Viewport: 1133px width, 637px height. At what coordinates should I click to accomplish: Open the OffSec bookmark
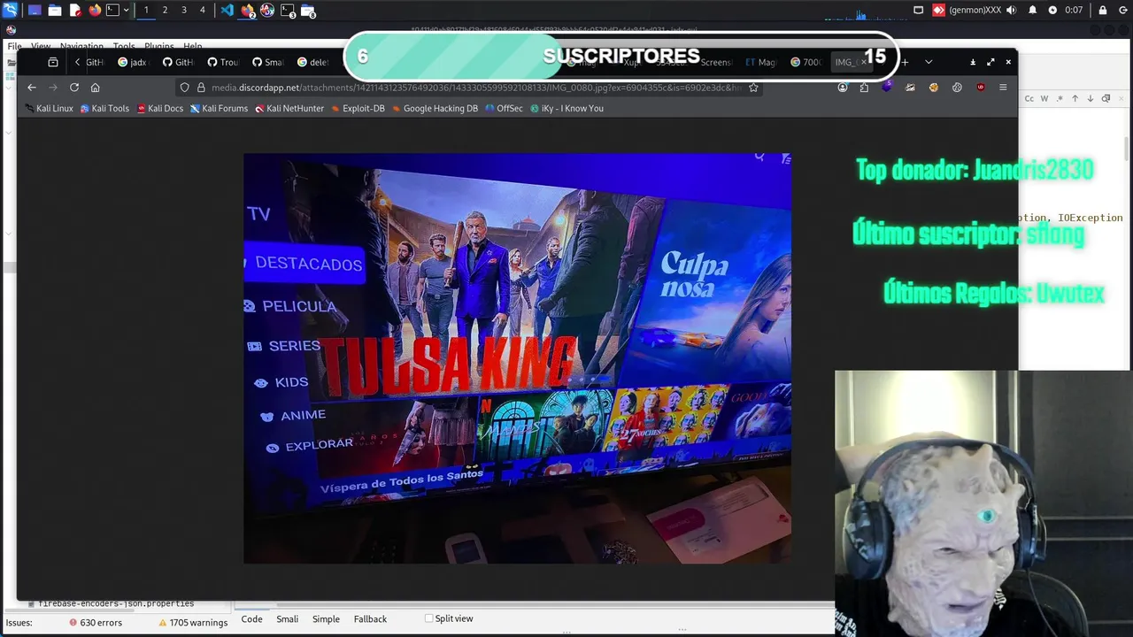(504, 108)
